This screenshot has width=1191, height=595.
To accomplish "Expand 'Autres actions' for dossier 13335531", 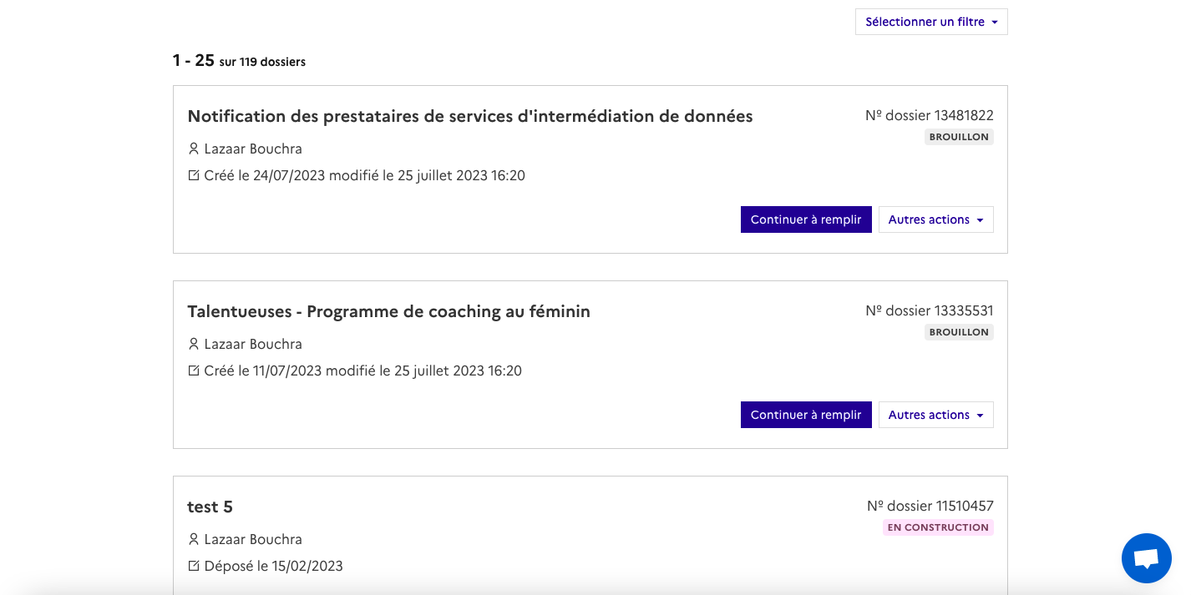I will click(935, 415).
